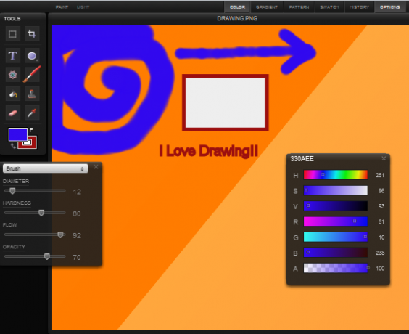The width and height of the screenshot is (409, 334).
Task: Click the Options tab
Action: pyautogui.click(x=389, y=7)
